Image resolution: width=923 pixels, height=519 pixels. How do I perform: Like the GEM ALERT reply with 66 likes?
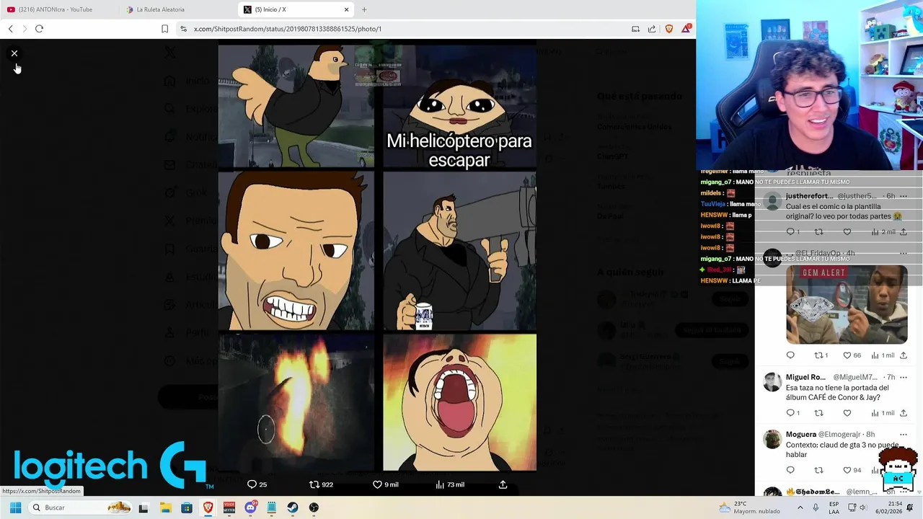pos(852,355)
